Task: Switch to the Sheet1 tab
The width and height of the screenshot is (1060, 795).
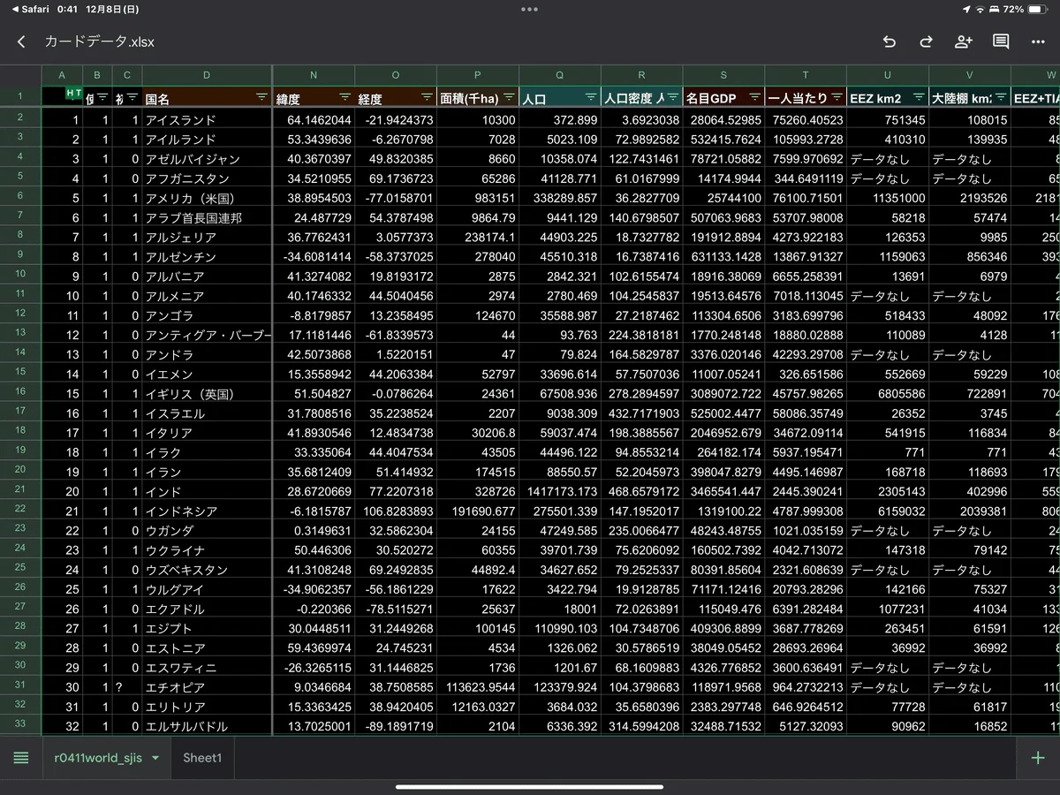Action: pyautogui.click(x=202, y=758)
